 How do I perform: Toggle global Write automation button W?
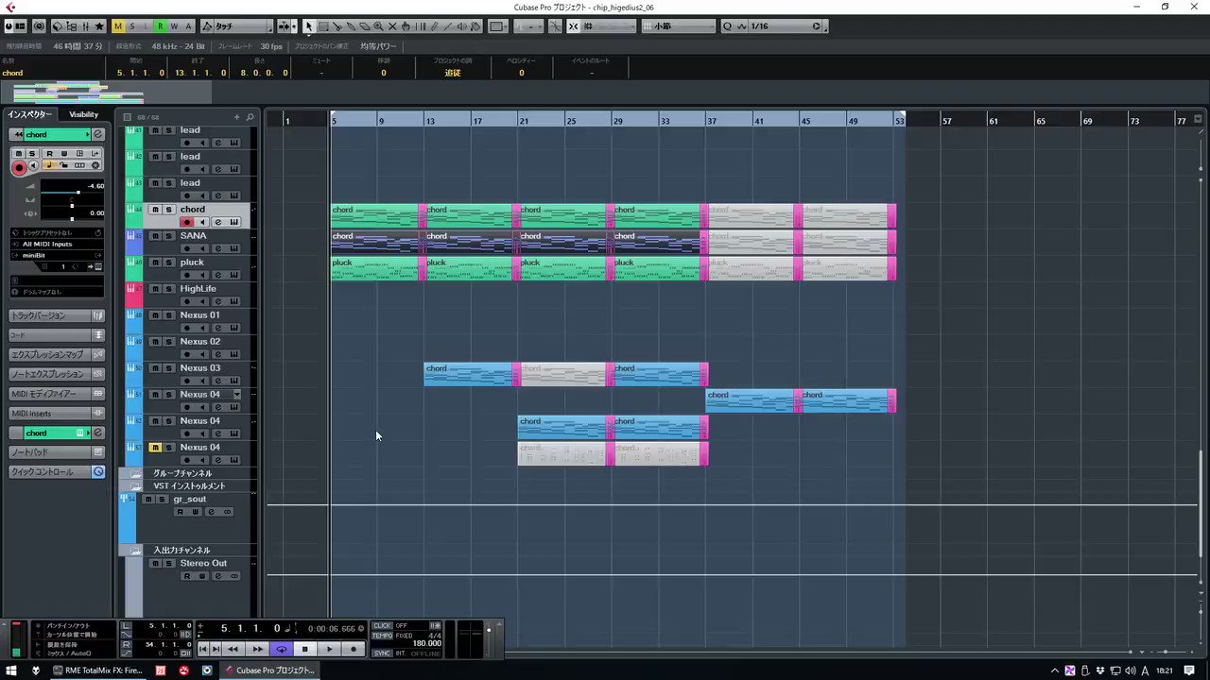tap(175, 26)
